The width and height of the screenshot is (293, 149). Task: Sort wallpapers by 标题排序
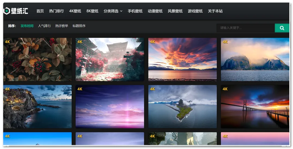79,26
